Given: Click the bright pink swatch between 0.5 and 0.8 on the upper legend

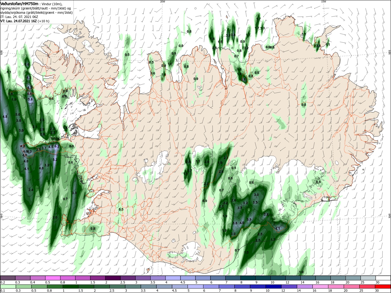Looking at the screenshot, I should (x=53, y=278).
